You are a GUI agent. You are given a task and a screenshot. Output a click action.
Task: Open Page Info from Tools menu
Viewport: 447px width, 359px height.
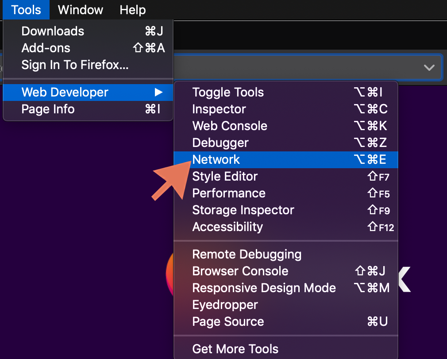tap(48, 109)
